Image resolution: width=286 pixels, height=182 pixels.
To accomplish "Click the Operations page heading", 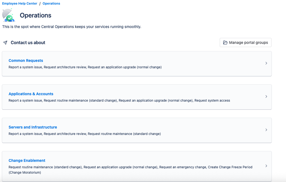I will 36,15.
